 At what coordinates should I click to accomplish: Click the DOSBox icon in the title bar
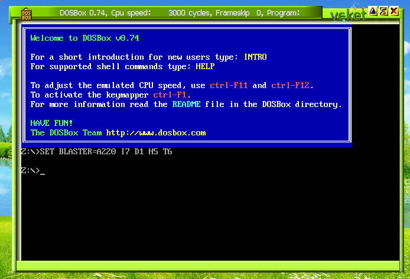coord(27,14)
